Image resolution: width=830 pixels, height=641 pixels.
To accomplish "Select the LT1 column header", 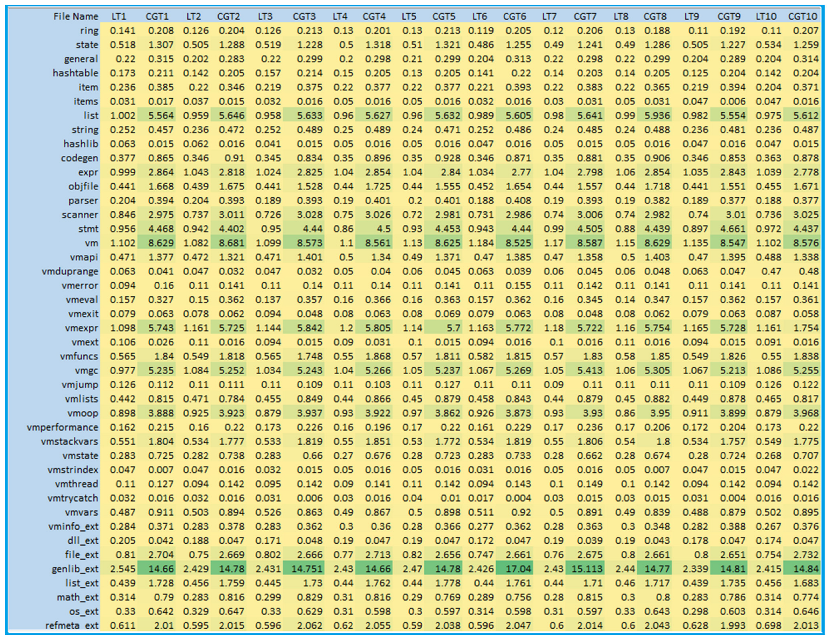I will click(x=119, y=16).
